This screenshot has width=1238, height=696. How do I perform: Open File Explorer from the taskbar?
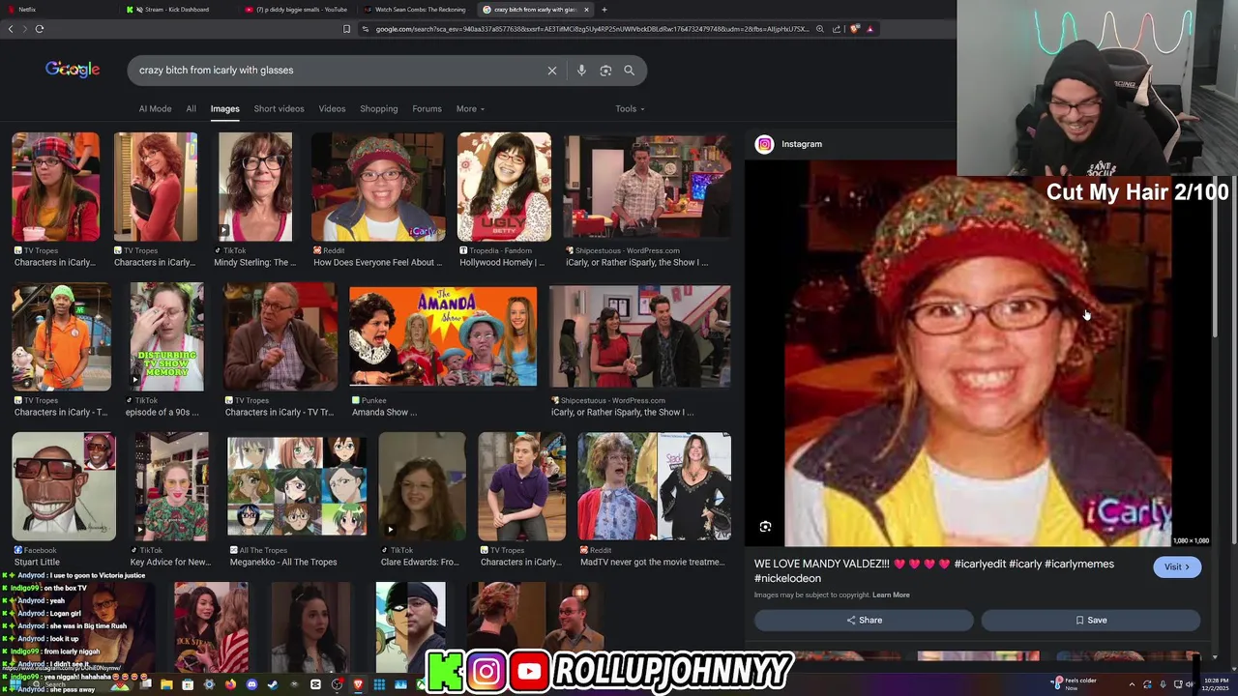[x=166, y=684]
